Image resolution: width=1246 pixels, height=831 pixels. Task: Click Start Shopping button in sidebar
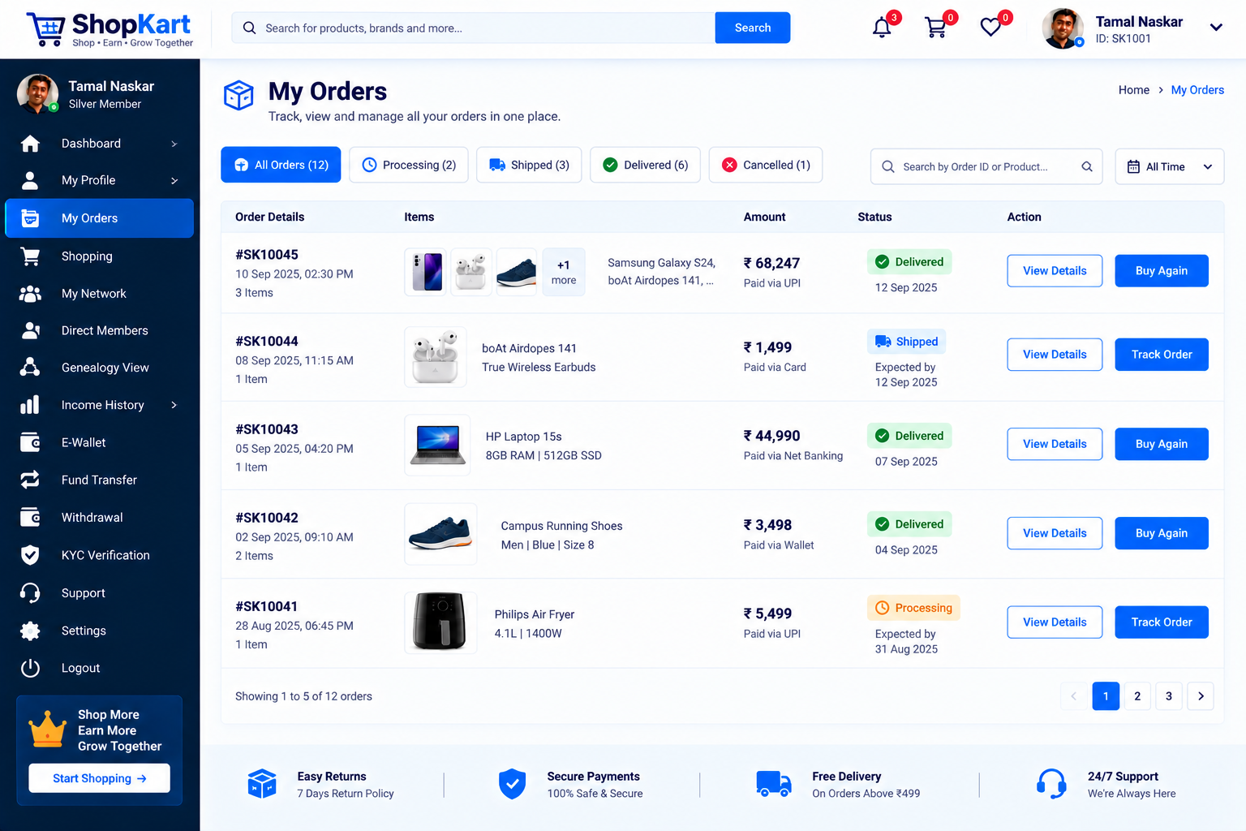pos(100,778)
